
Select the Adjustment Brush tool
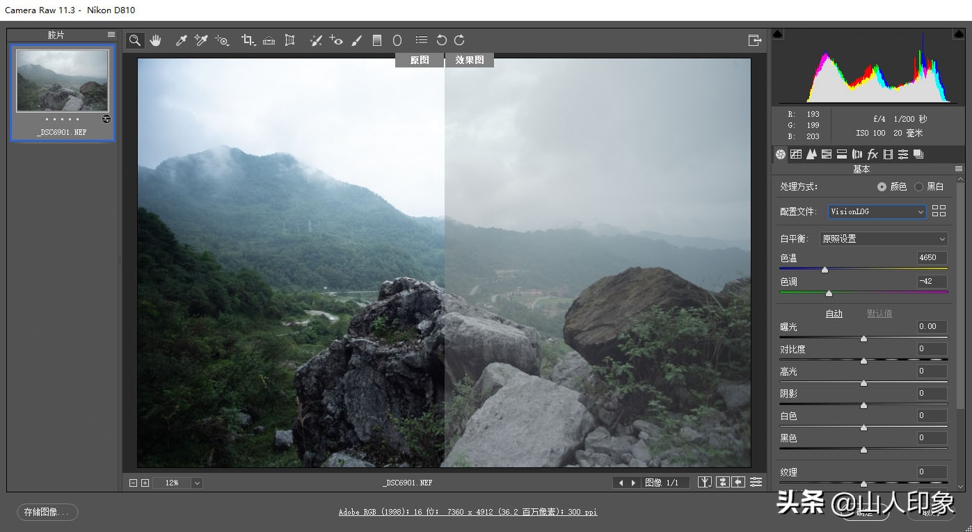pos(357,40)
